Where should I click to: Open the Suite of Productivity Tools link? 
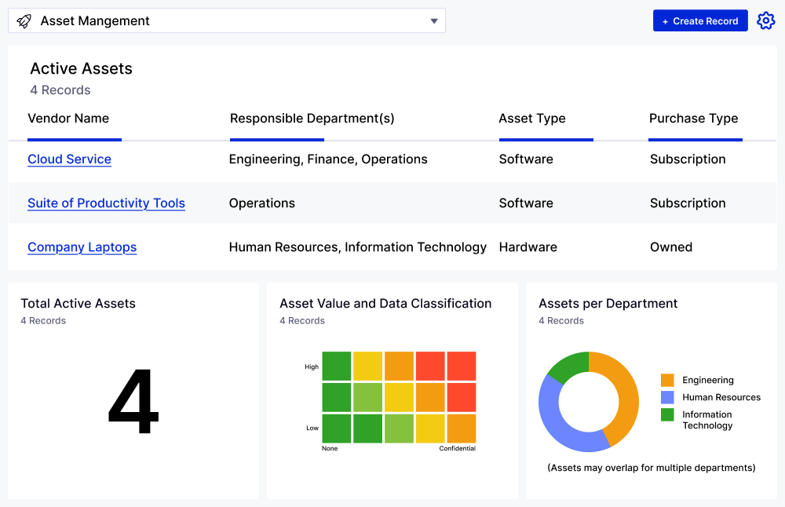coord(106,203)
